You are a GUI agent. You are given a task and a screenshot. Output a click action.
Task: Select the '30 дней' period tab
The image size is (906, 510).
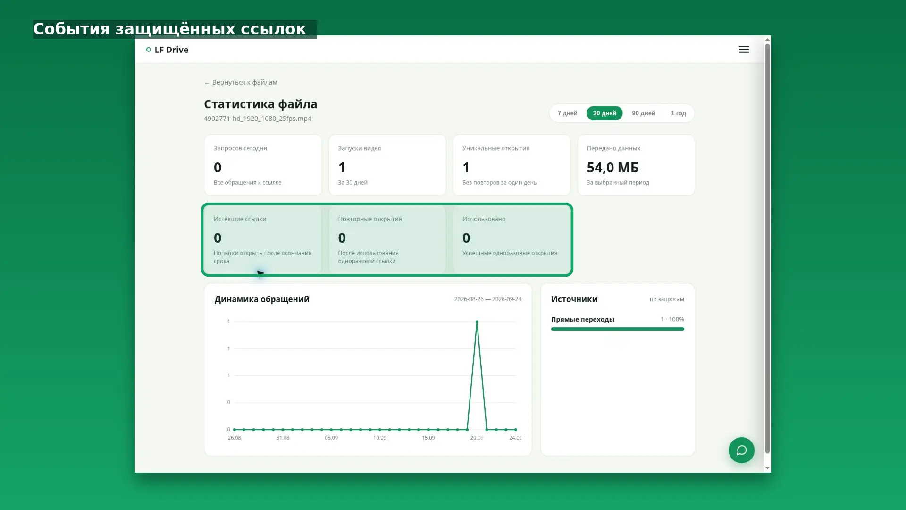(x=604, y=113)
